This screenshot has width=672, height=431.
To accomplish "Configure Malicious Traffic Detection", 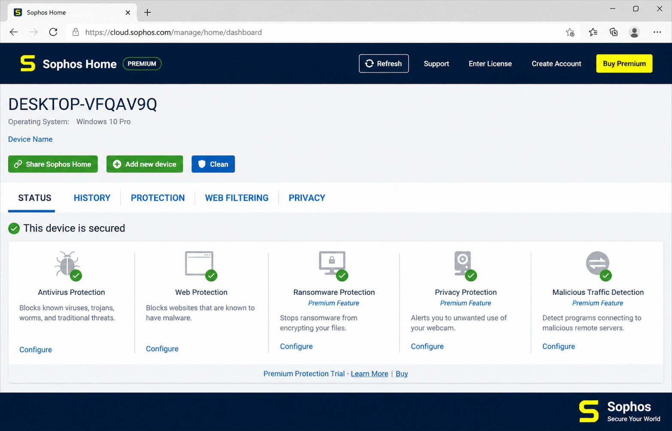I will 558,346.
